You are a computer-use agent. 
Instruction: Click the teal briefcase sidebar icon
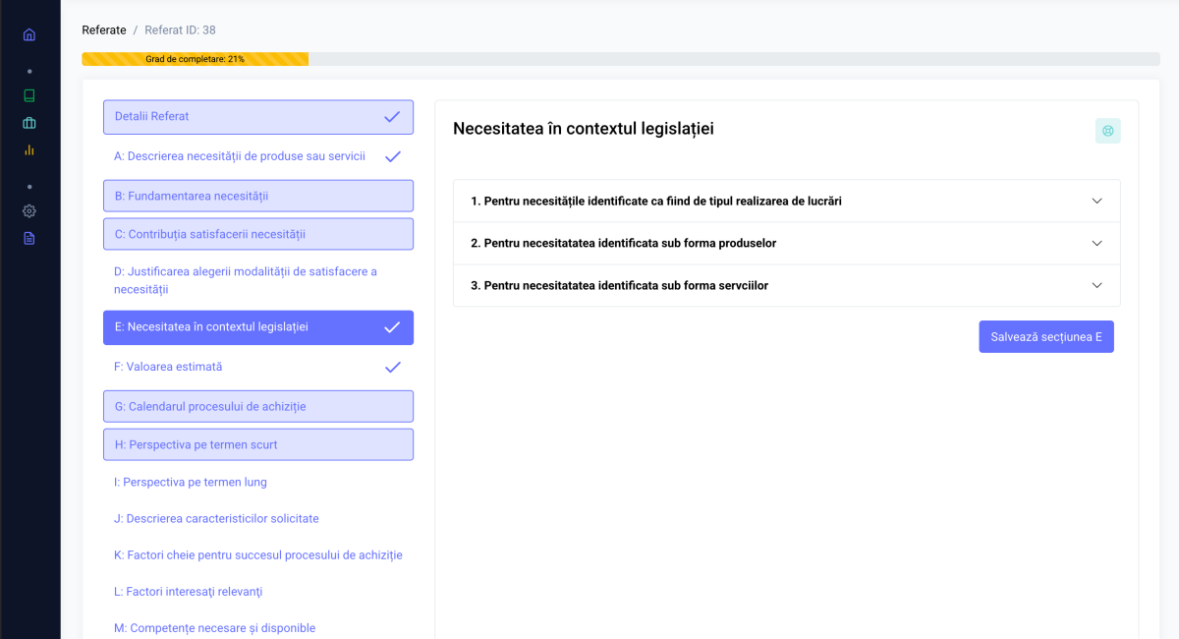[29, 123]
